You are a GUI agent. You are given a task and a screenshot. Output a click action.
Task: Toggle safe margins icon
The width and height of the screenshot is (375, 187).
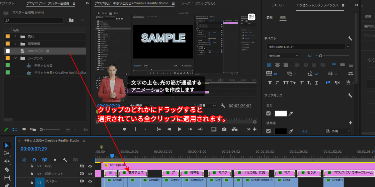213,129
